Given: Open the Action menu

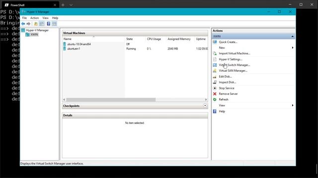Looking at the screenshot, I should coord(34,18).
